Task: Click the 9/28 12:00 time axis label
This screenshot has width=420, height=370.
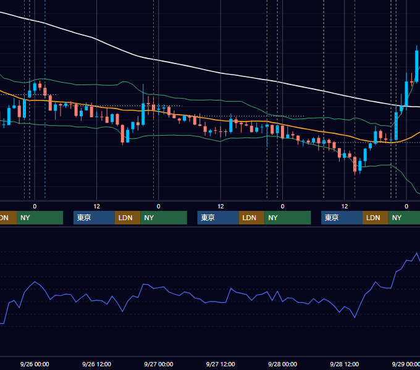Action: tap(345, 364)
